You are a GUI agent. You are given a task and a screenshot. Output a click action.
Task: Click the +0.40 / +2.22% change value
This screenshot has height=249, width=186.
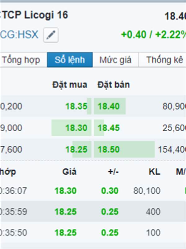pyautogui.click(x=153, y=35)
